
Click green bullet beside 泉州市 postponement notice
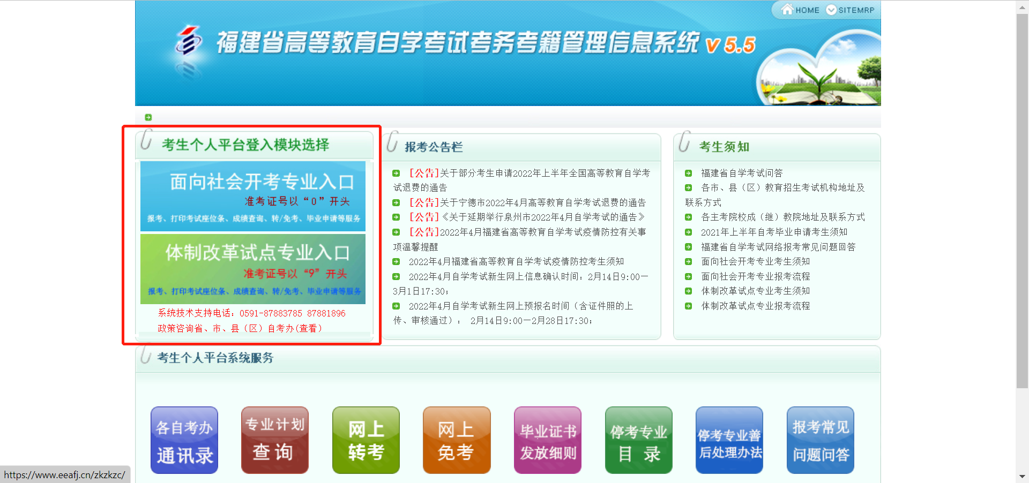(x=396, y=217)
